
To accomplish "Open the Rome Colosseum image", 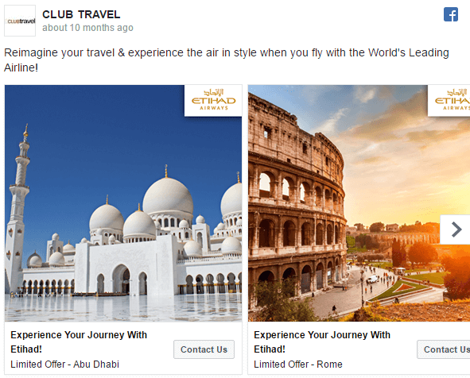I will coord(359,203).
